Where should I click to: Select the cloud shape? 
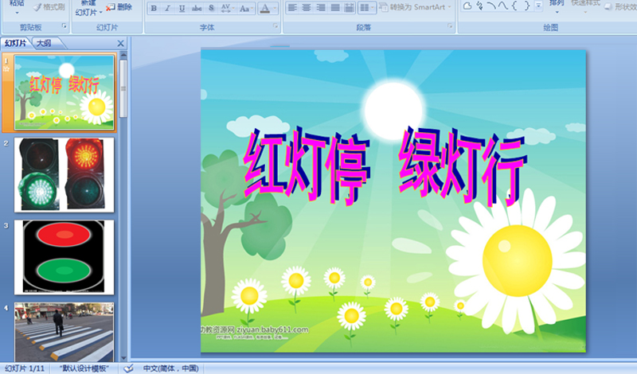(x=467, y=6)
